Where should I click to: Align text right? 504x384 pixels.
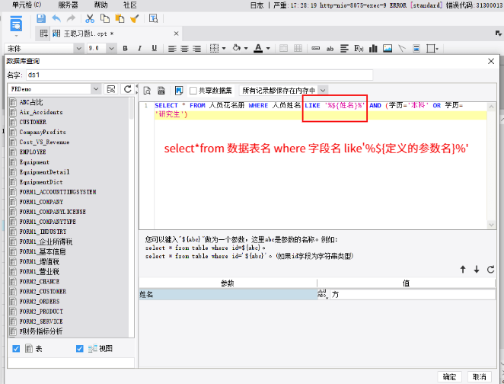click(x=196, y=49)
